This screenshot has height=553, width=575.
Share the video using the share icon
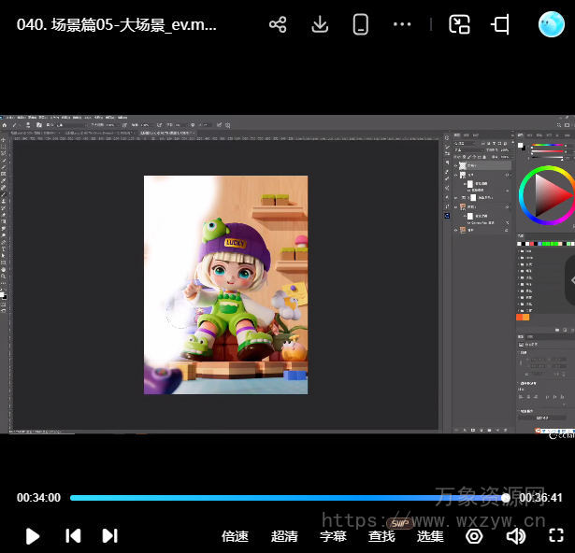pos(278,25)
